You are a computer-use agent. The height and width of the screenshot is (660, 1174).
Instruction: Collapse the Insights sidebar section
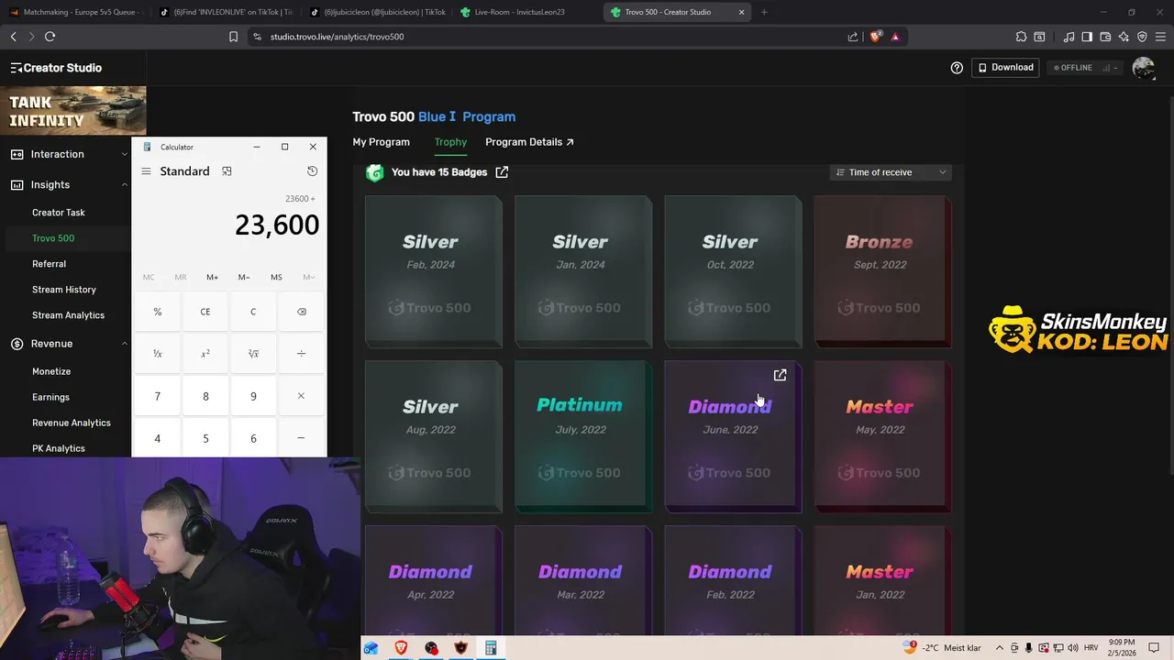125,185
